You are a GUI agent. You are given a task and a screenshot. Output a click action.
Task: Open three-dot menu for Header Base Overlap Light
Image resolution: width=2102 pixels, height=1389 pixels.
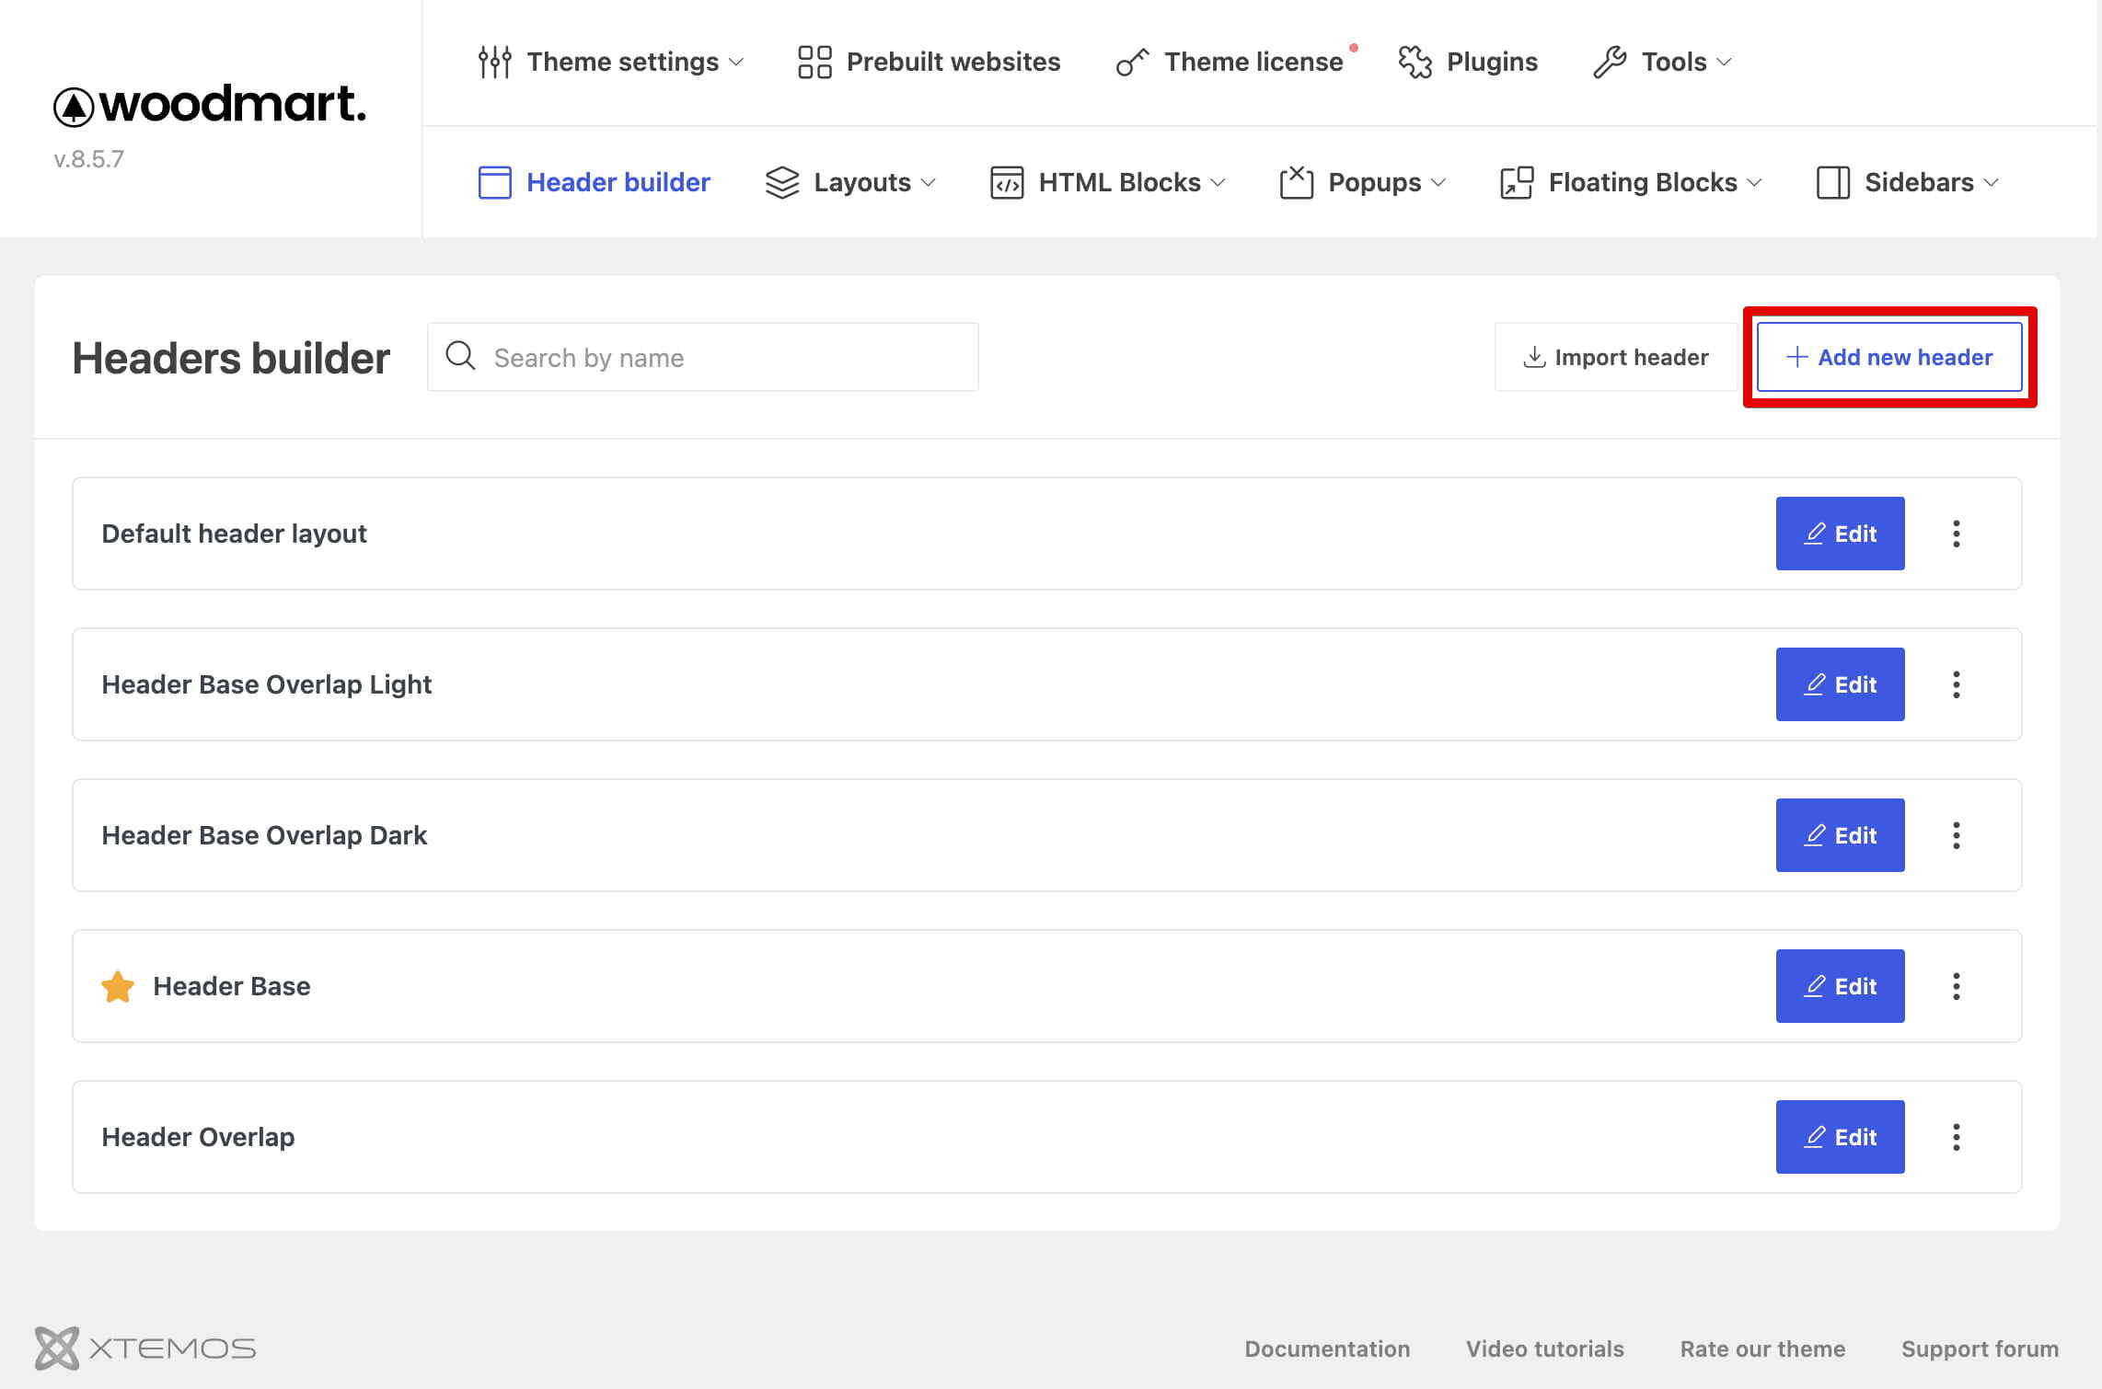(1956, 684)
